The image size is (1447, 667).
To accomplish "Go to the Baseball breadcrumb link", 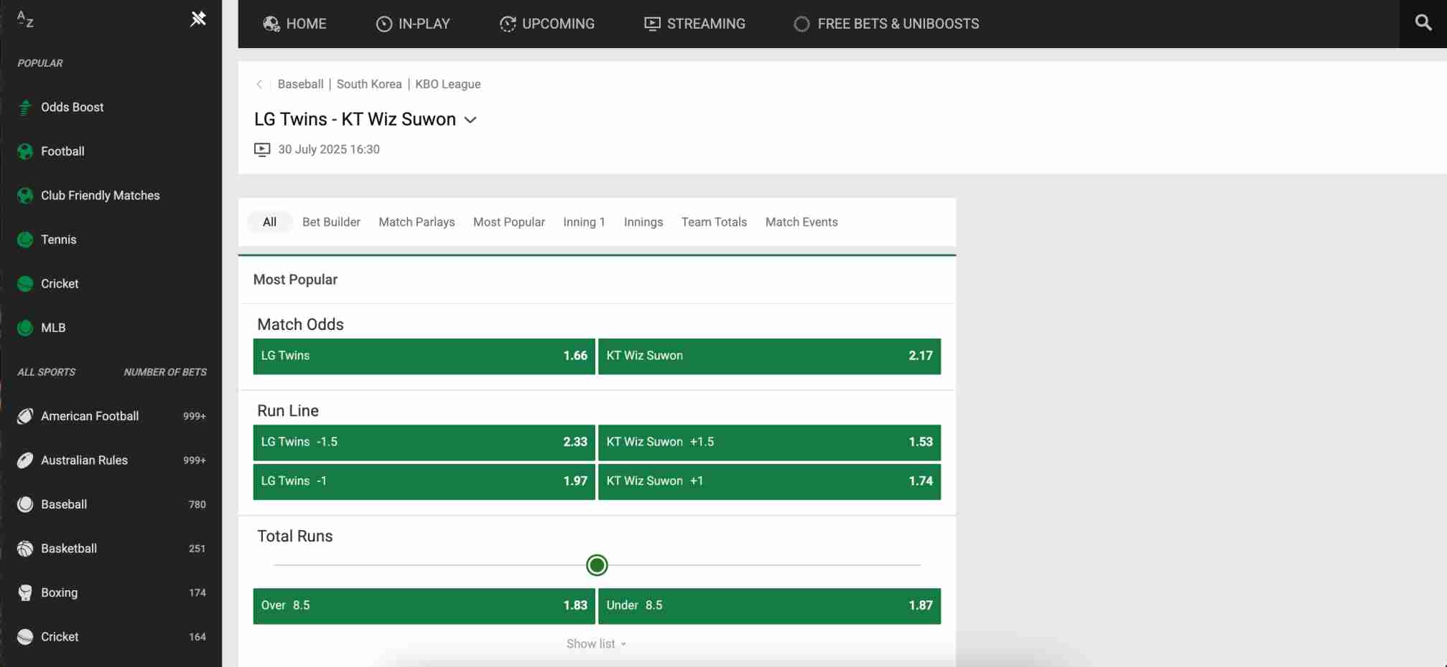I will [300, 84].
